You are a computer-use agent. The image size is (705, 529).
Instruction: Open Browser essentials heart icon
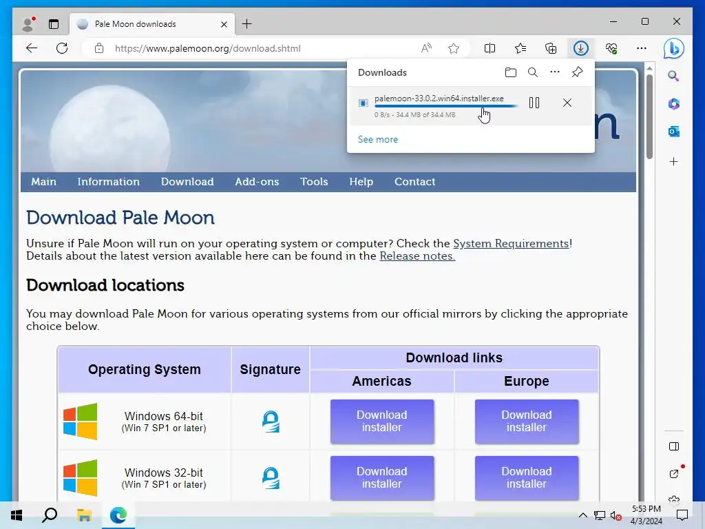tap(611, 48)
